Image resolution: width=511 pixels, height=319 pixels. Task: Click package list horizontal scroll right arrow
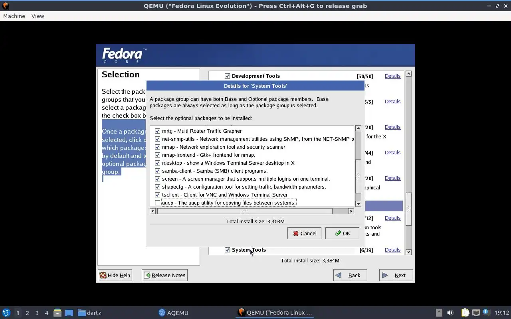coord(351,211)
